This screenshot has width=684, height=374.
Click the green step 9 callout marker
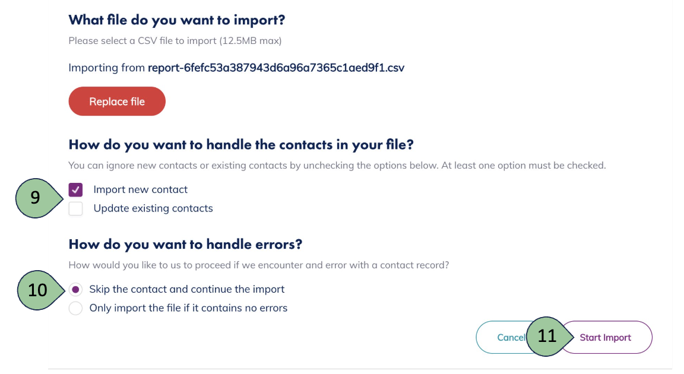(x=36, y=198)
